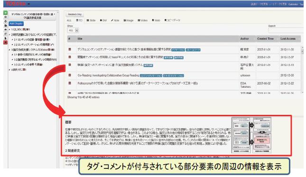The width and height of the screenshot is (306, 177).
Task: Select section 3.3 コンテンツの参照・引用 in the outline
Action: 28,65
